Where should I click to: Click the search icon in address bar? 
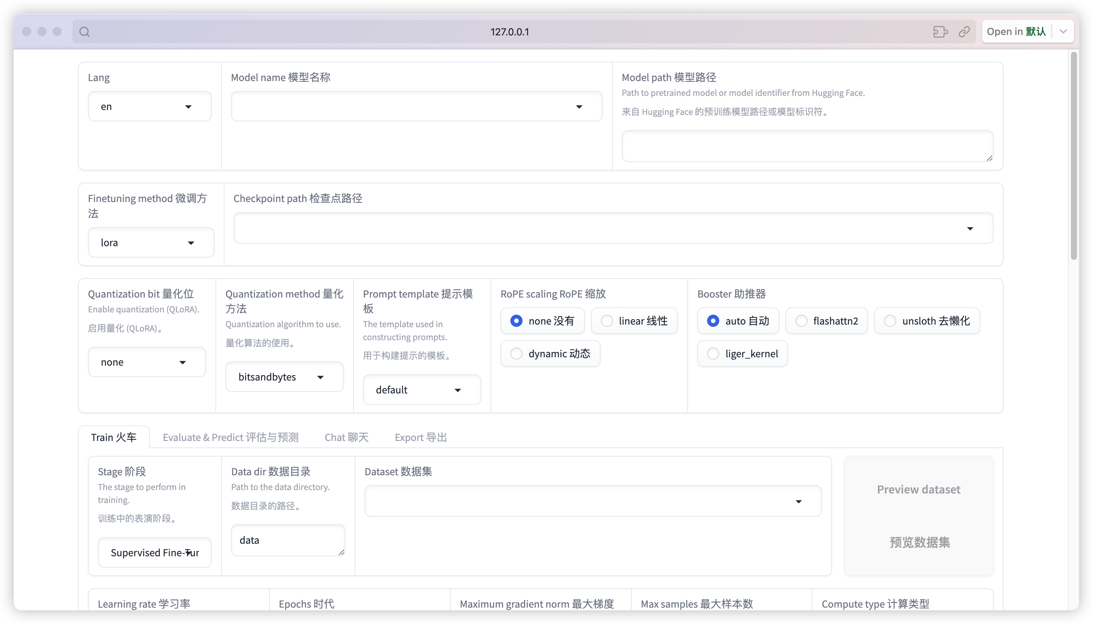pos(84,32)
